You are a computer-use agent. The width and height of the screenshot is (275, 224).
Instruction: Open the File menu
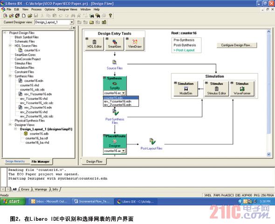(9, 9)
